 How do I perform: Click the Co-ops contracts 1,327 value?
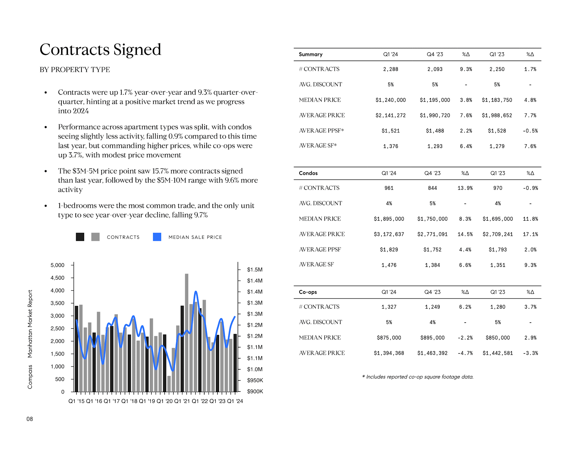click(389, 307)
